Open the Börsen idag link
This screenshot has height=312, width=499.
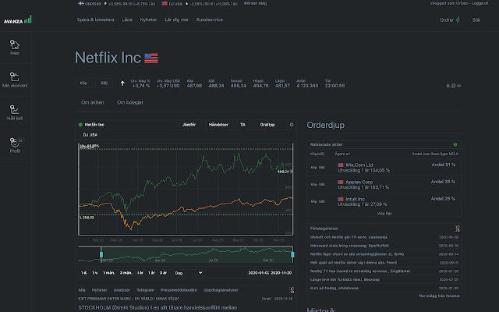pyautogui.click(x=255, y=3)
